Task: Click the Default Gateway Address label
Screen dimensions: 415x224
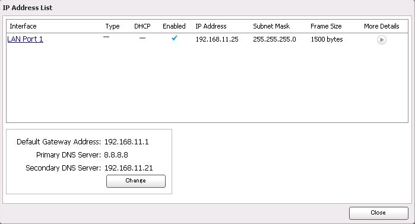Action: (59, 142)
